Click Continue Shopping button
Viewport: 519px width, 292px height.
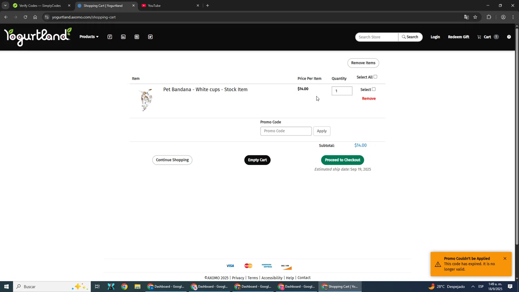[172, 160]
